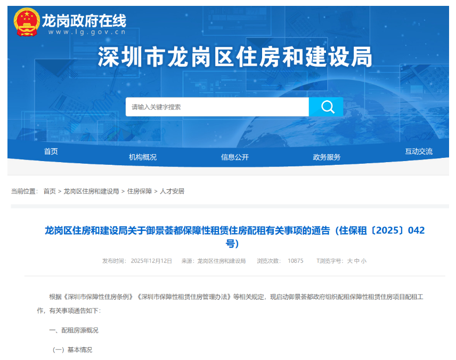Open the 机构概况 navigation menu
456x360 pixels.
143,157
